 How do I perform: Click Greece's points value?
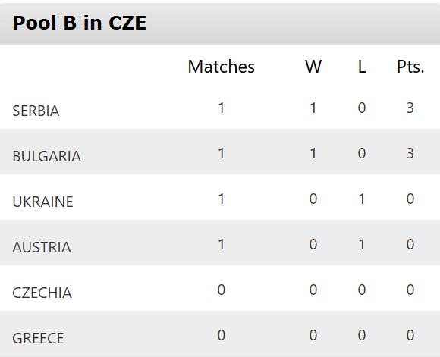point(410,335)
